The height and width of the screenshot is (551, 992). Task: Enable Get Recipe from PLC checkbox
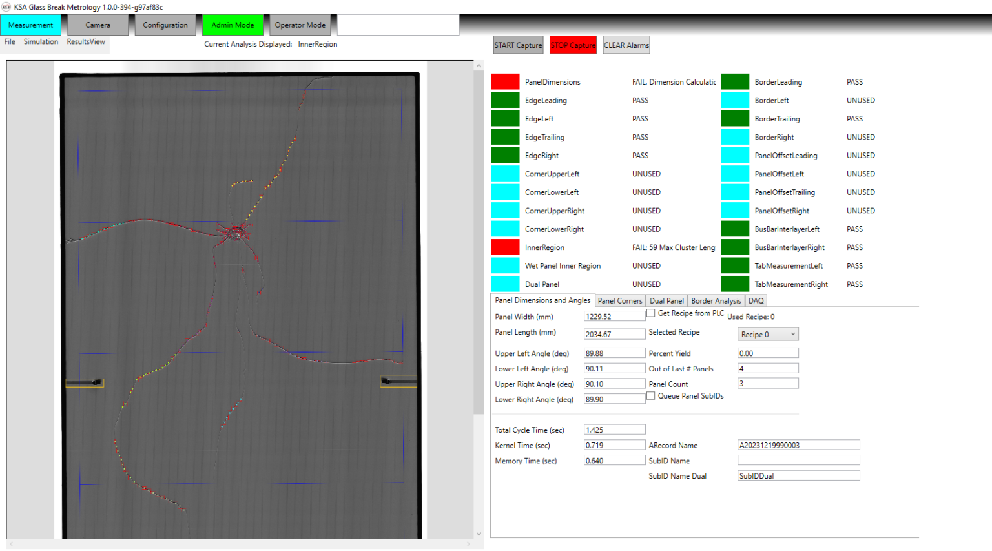click(x=651, y=313)
